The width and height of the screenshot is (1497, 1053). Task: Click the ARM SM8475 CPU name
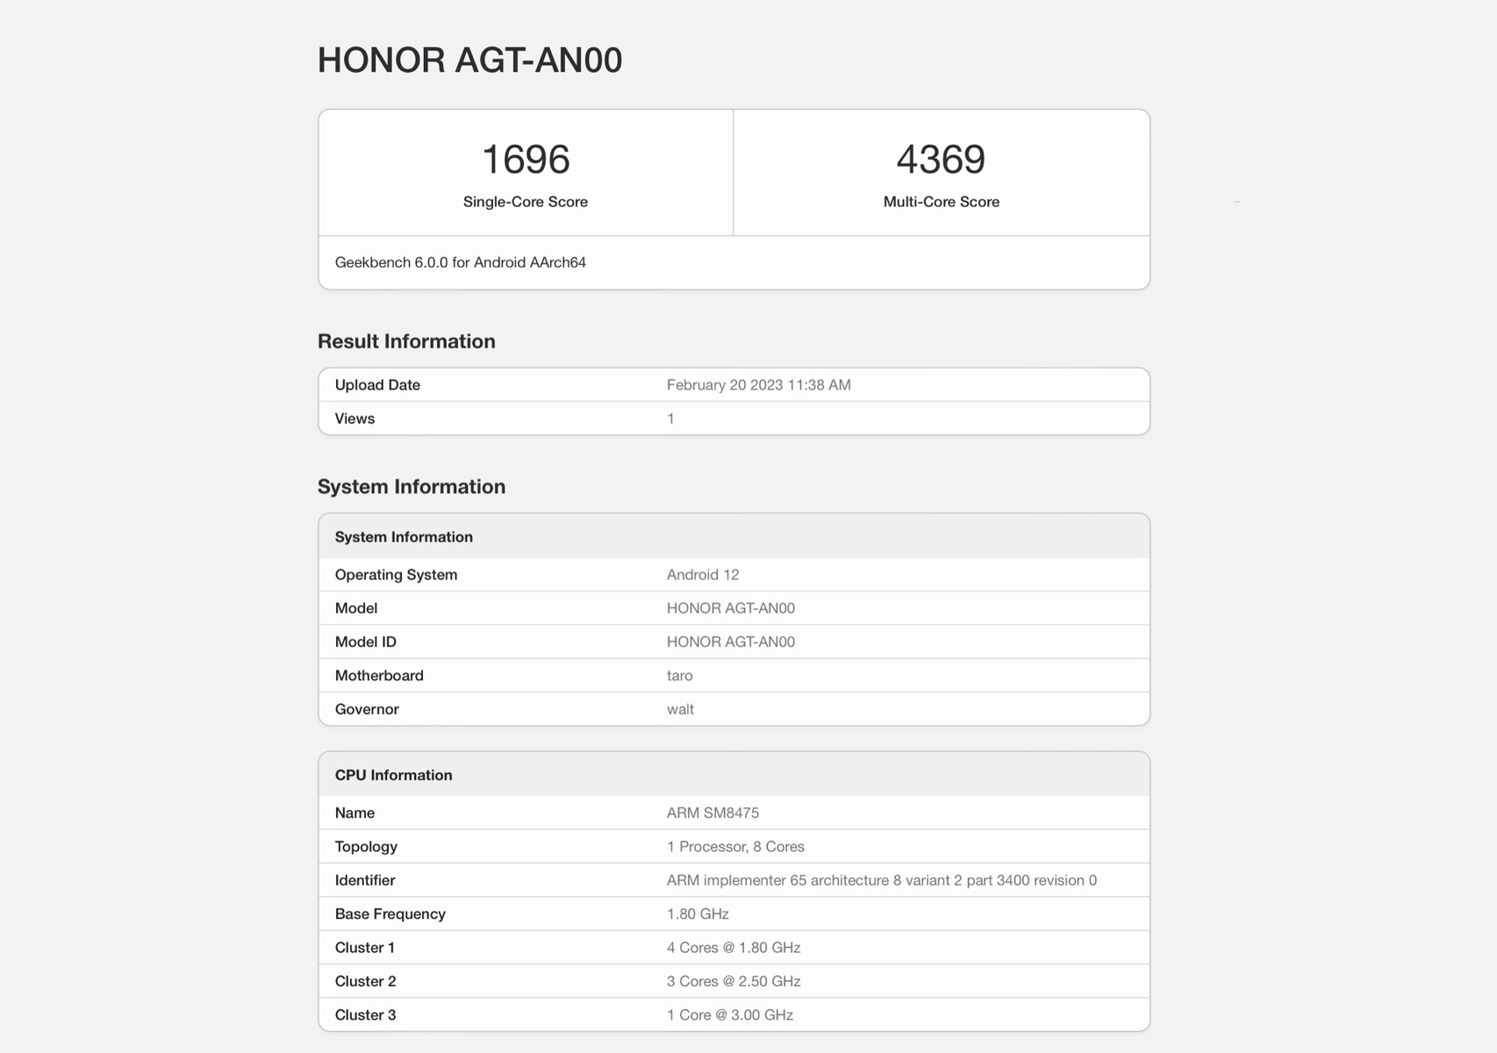point(713,813)
